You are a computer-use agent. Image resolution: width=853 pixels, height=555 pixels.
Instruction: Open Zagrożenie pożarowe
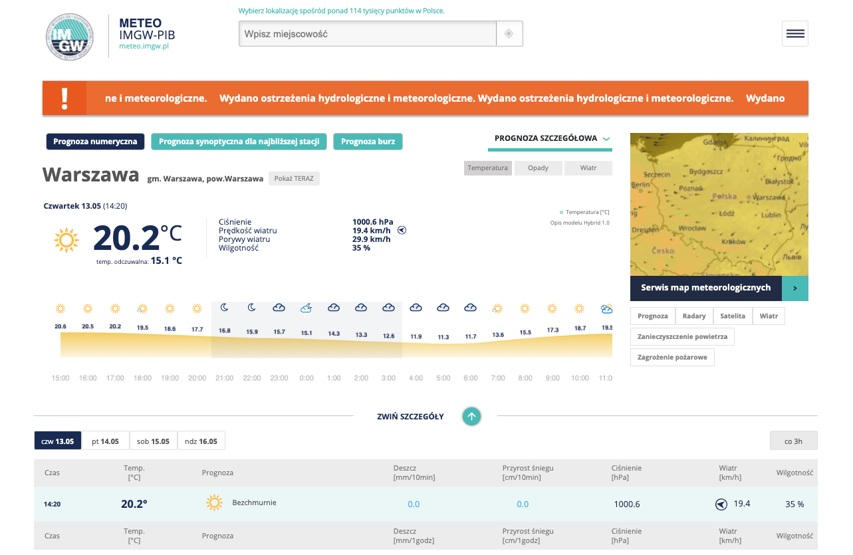(x=672, y=358)
